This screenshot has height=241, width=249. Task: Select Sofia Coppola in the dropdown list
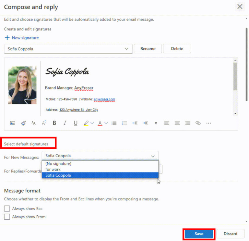(100, 175)
